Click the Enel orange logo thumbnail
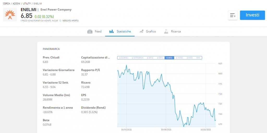This screenshot has width=267, height=133. pyautogui.click(x=10, y=15)
